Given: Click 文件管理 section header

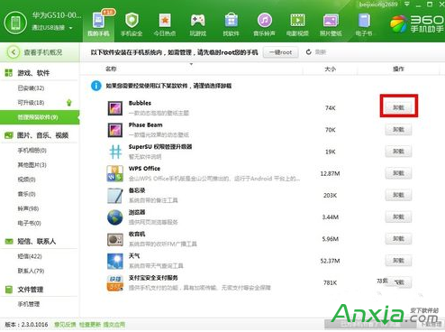Looking at the screenshot, I should tap(31, 290).
